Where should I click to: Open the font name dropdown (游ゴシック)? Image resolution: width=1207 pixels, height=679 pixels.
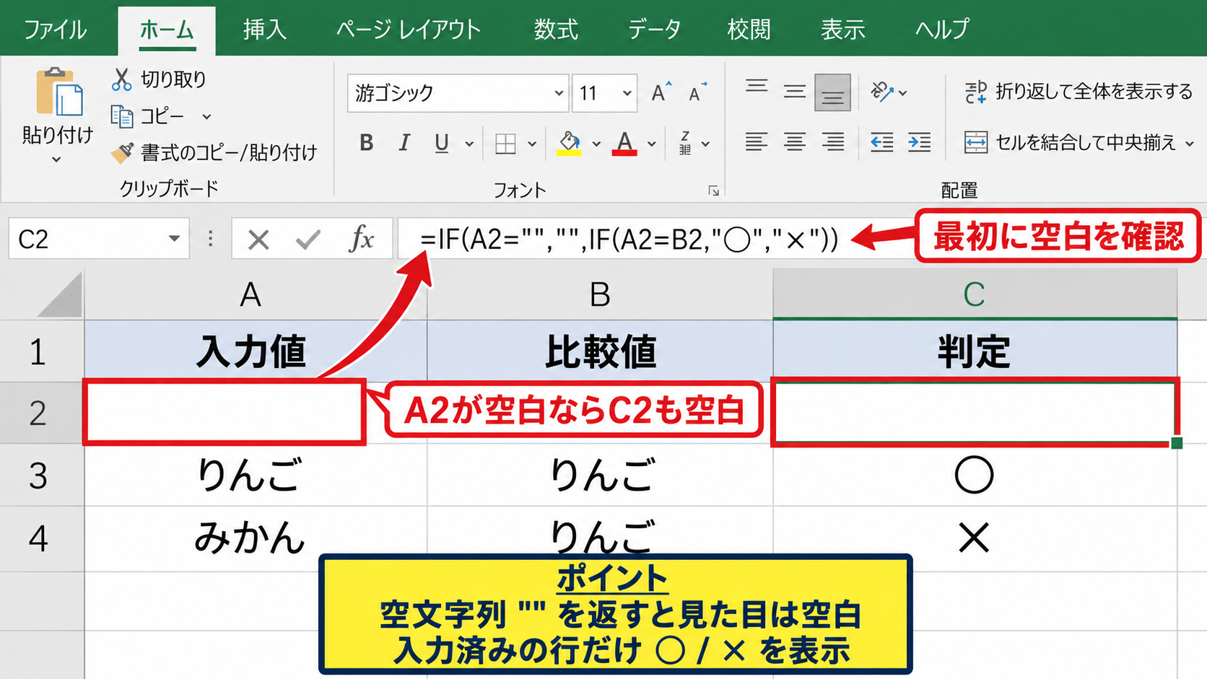(x=559, y=93)
